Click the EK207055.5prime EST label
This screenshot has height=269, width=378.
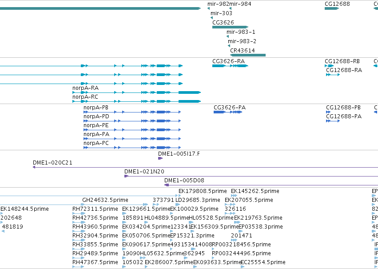coord(249,200)
